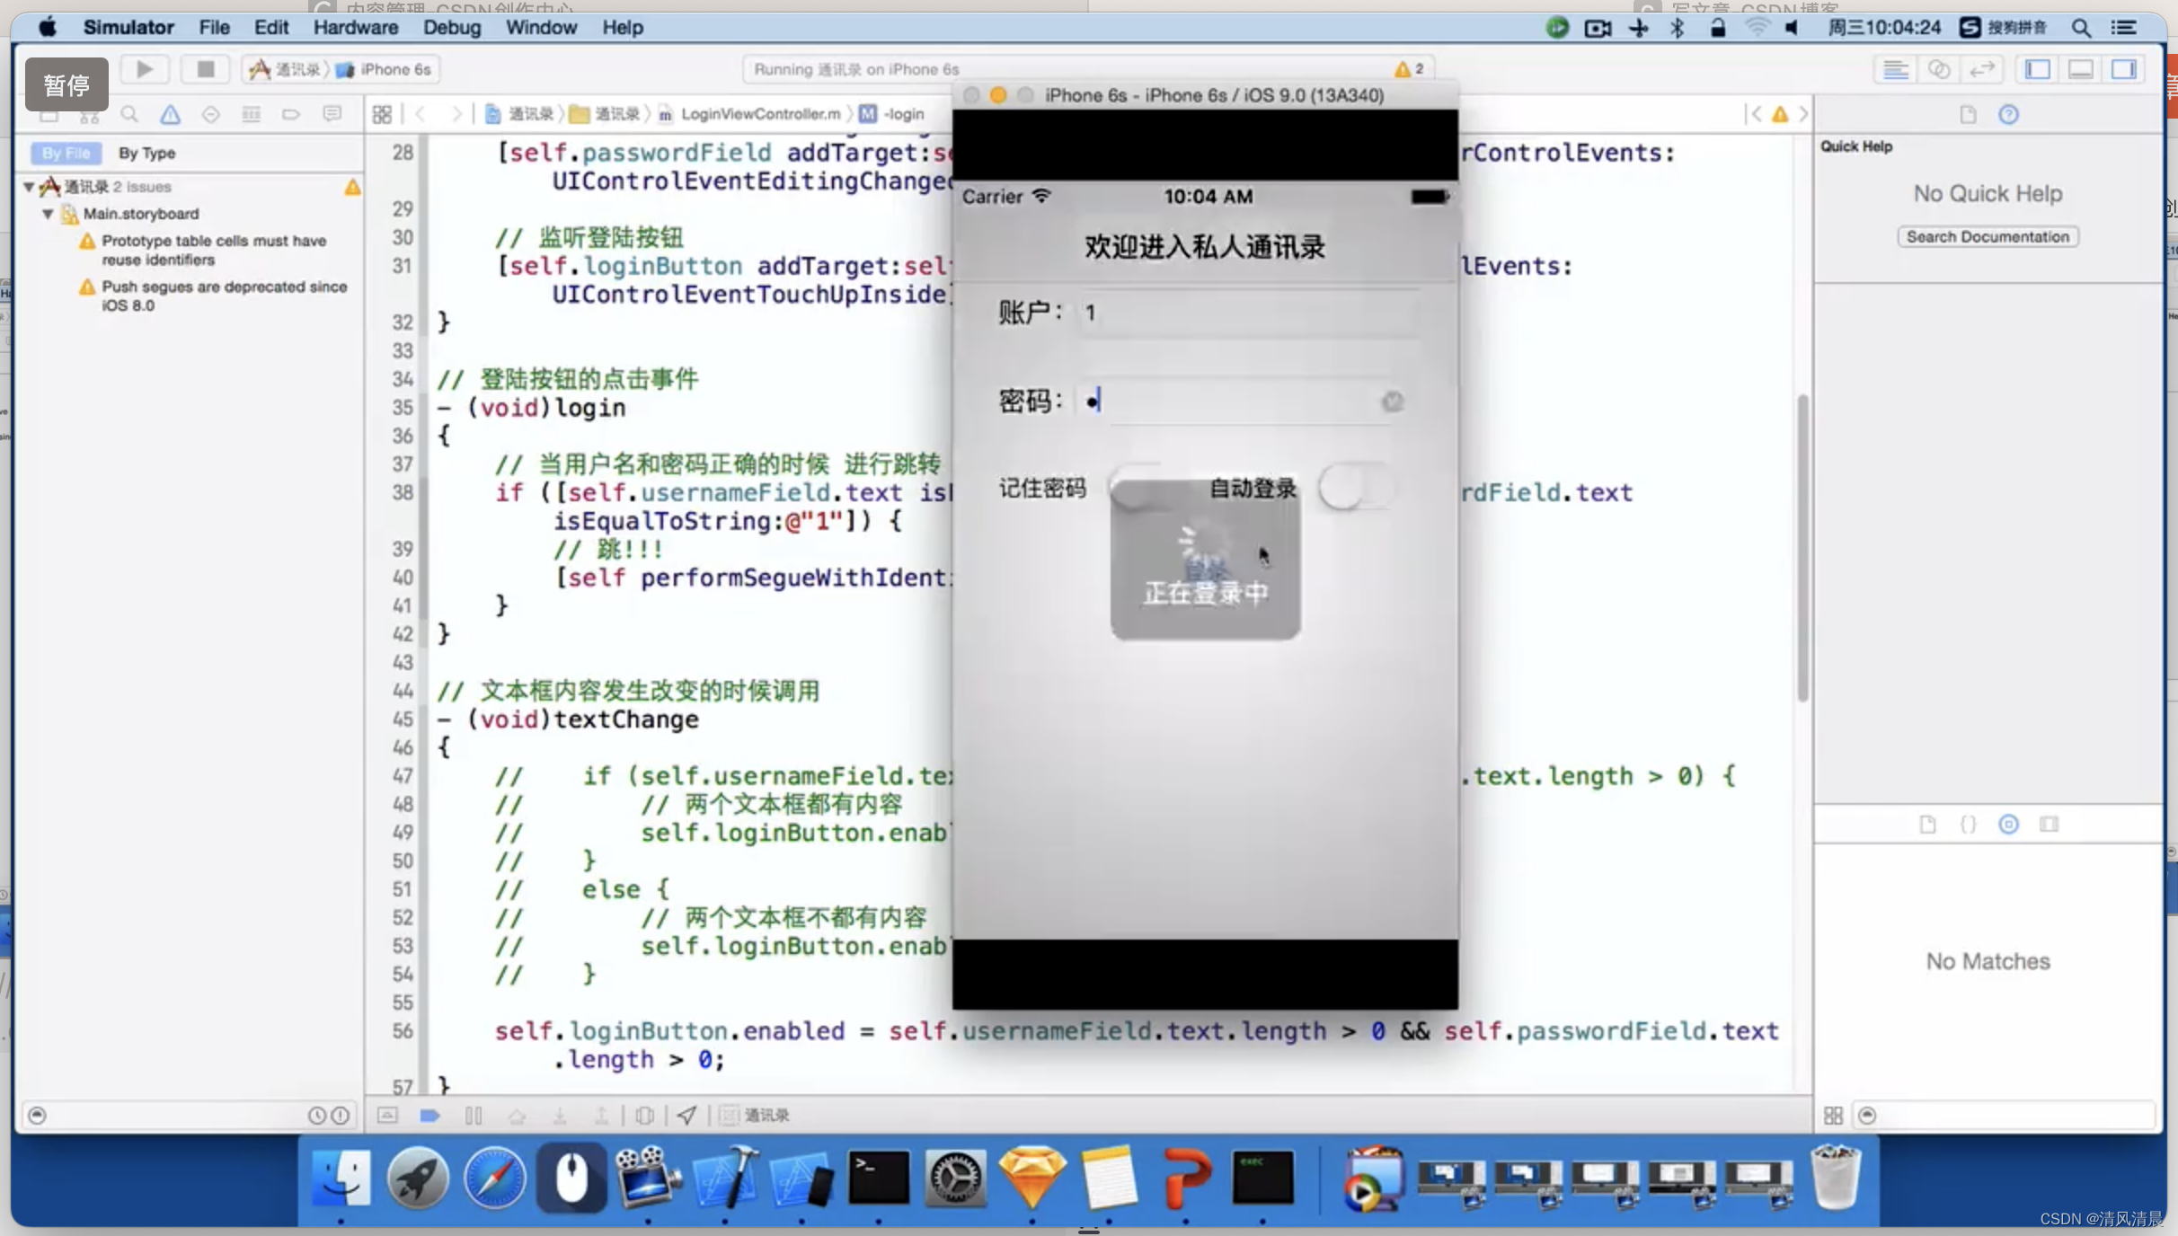Click the 暂停 overlay button
Screen dimensions: 2178x1236
[x=66, y=84]
